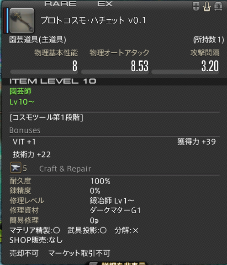Click the [コスモツール第1段階] description text
This screenshot has width=227, height=265.
pyautogui.click(x=47, y=117)
